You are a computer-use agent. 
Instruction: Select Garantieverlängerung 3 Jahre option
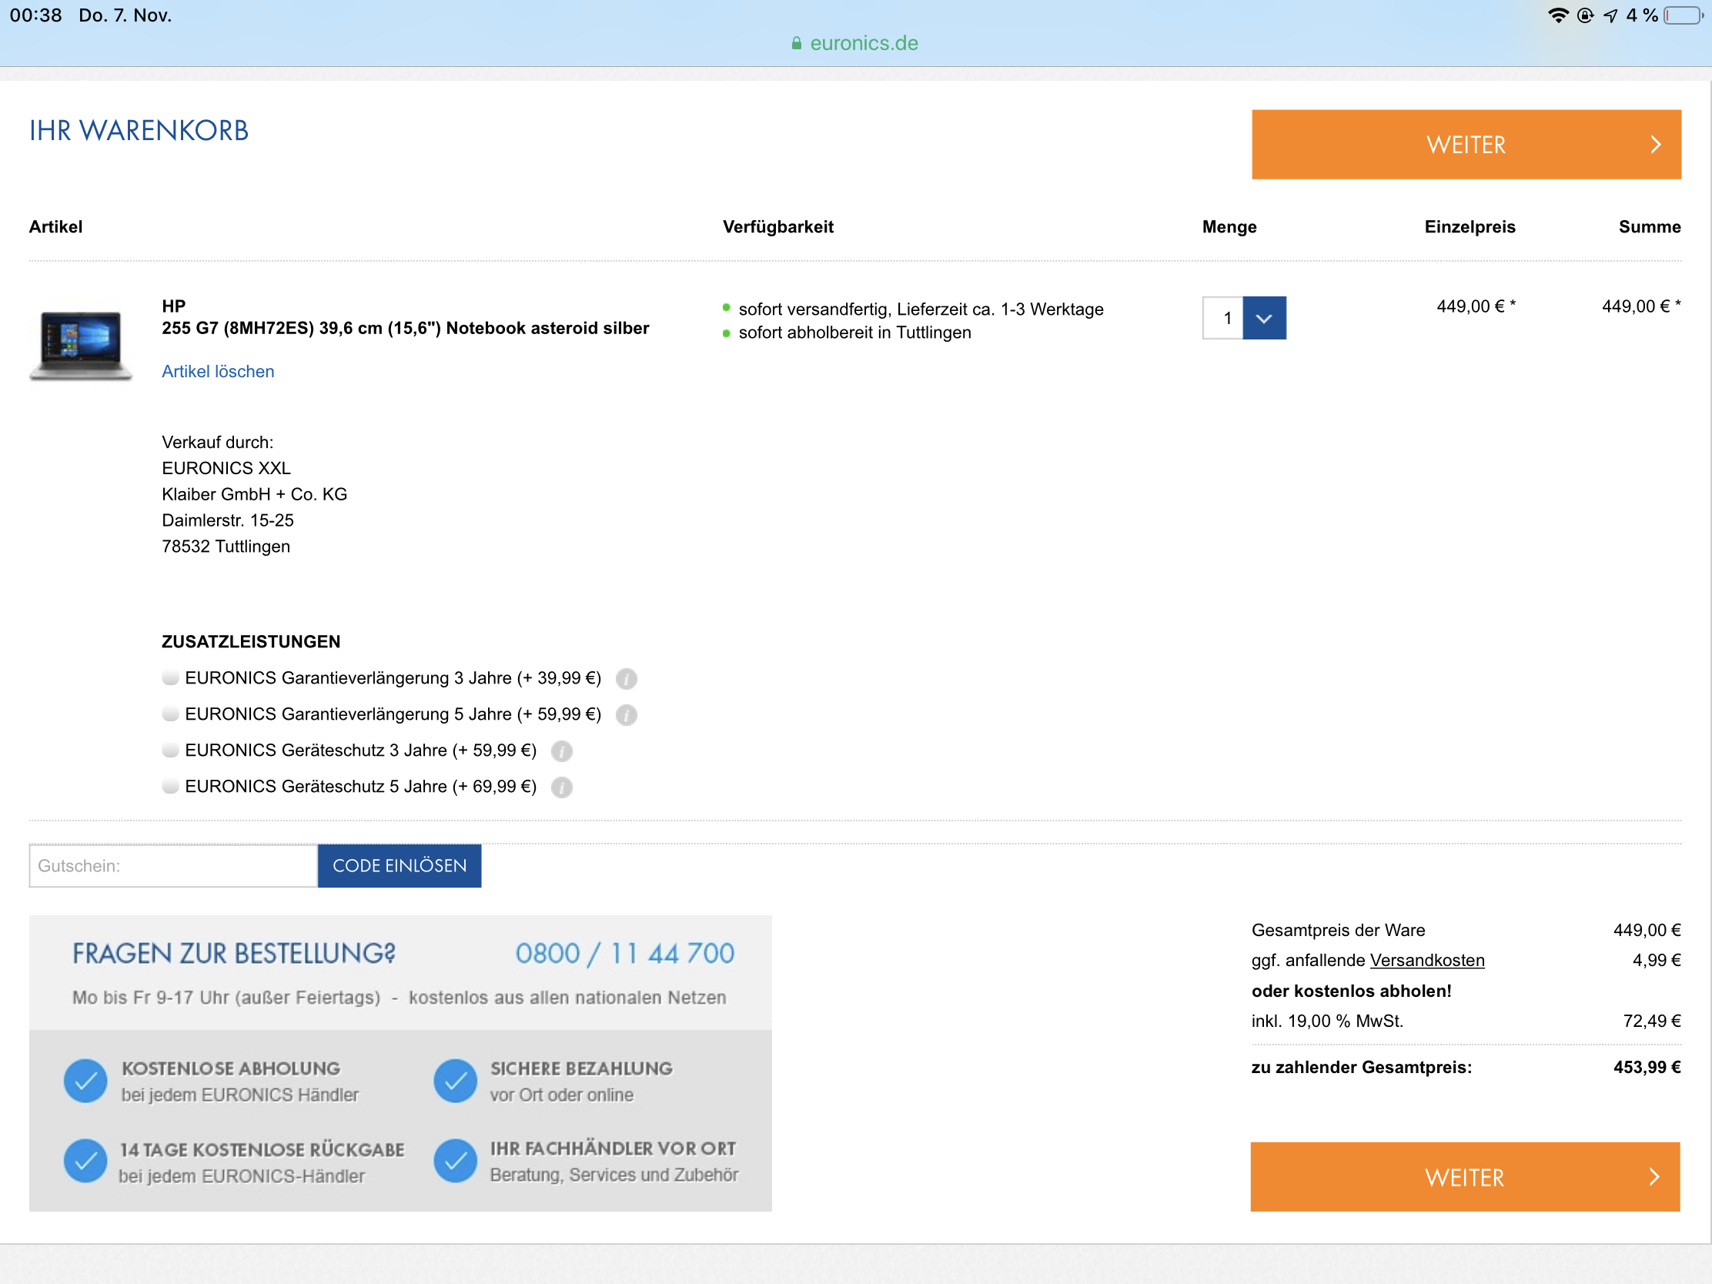tap(170, 678)
